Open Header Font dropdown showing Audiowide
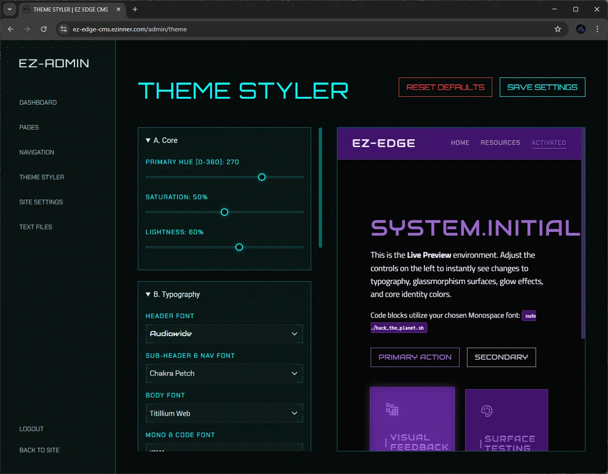This screenshot has height=474, width=608. point(224,334)
